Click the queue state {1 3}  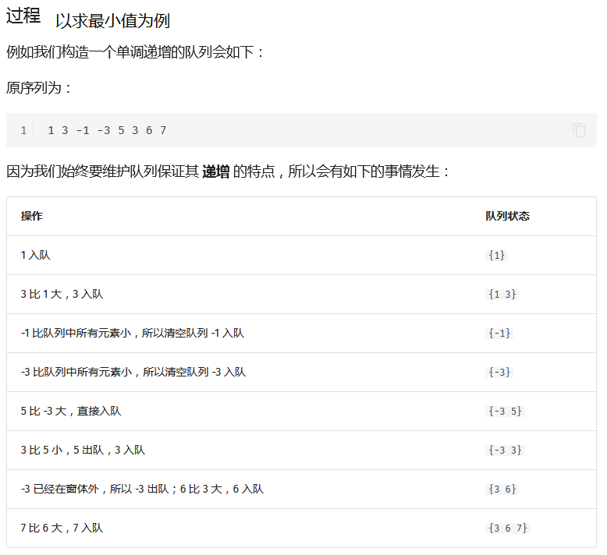click(502, 295)
